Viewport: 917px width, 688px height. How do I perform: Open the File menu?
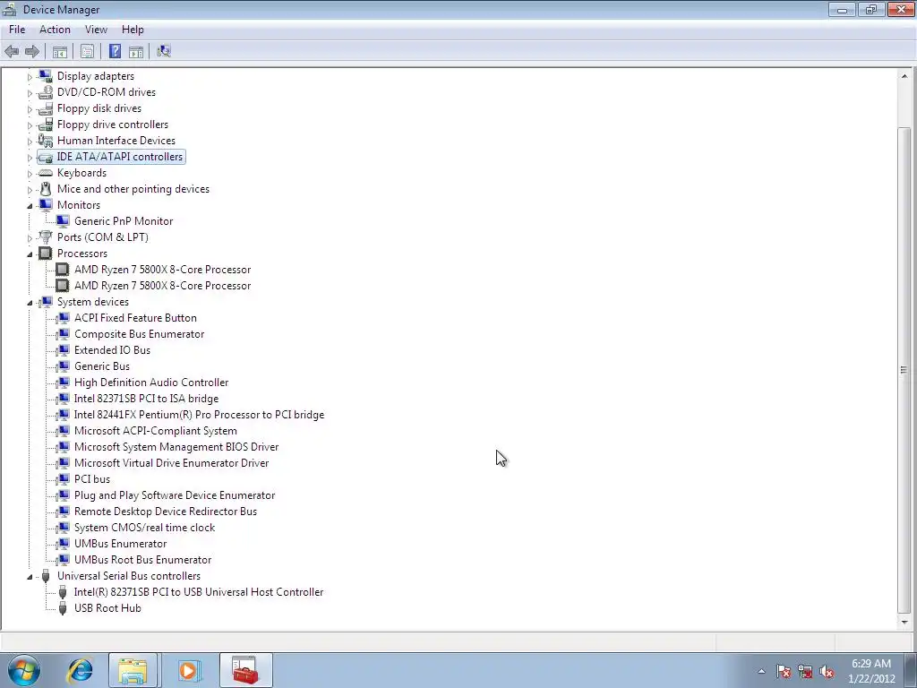17,30
